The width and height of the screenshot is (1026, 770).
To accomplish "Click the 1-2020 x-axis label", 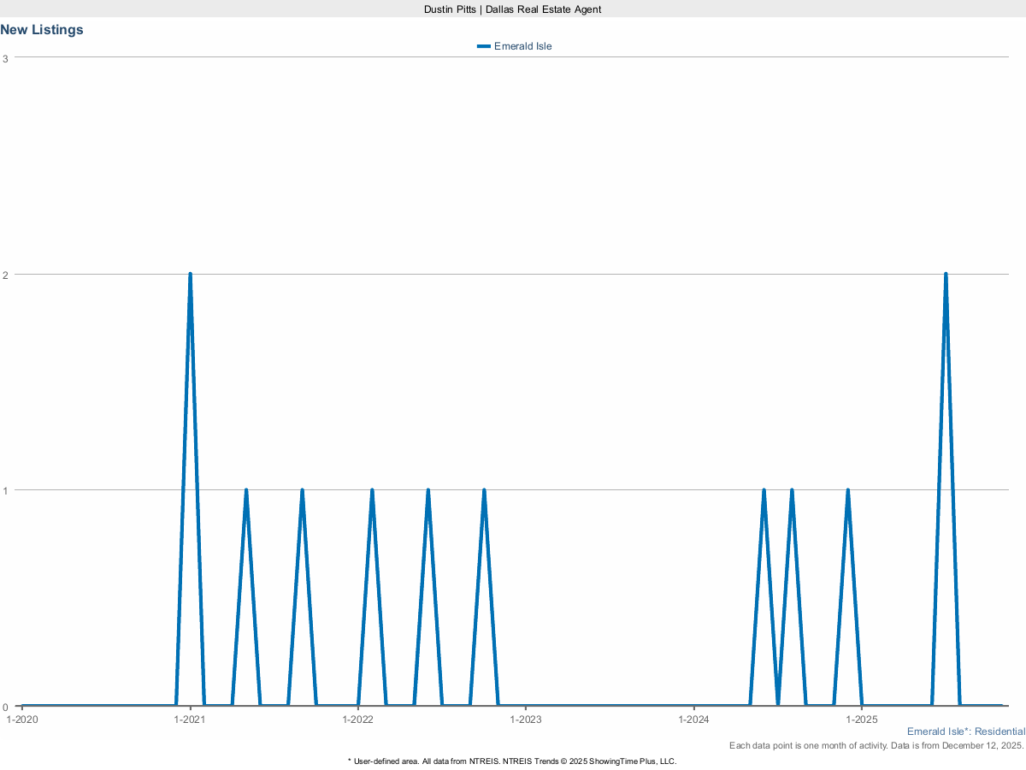I will click(22, 720).
